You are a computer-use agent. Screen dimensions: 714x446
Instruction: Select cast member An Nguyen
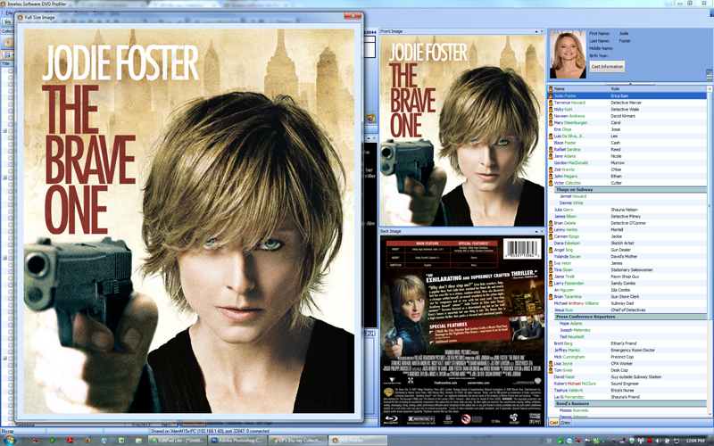(x=627, y=290)
